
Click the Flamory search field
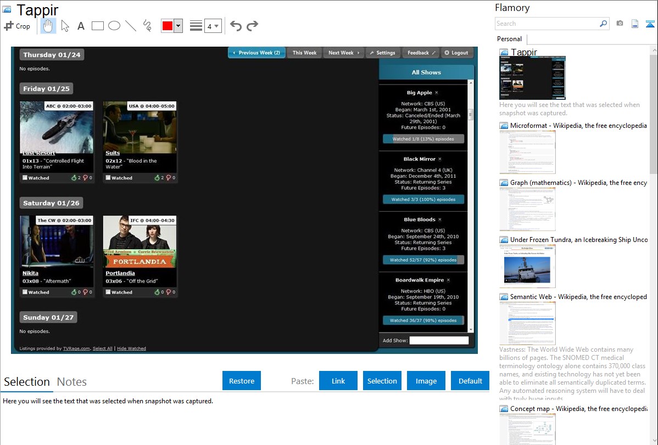pyautogui.click(x=547, y=24)
